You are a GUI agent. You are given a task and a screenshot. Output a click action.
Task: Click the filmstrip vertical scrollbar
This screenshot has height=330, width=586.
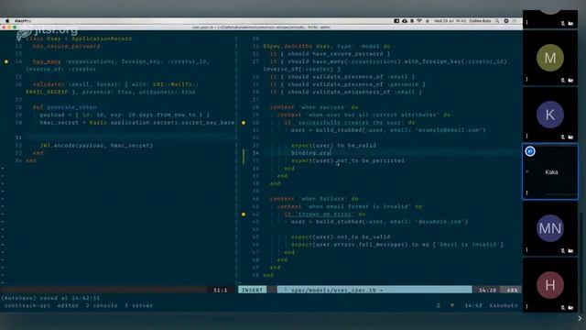581,262
